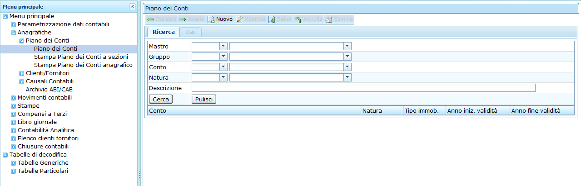
Task: Open the Natura description dropdown
Action: click(x=347, y=78)
